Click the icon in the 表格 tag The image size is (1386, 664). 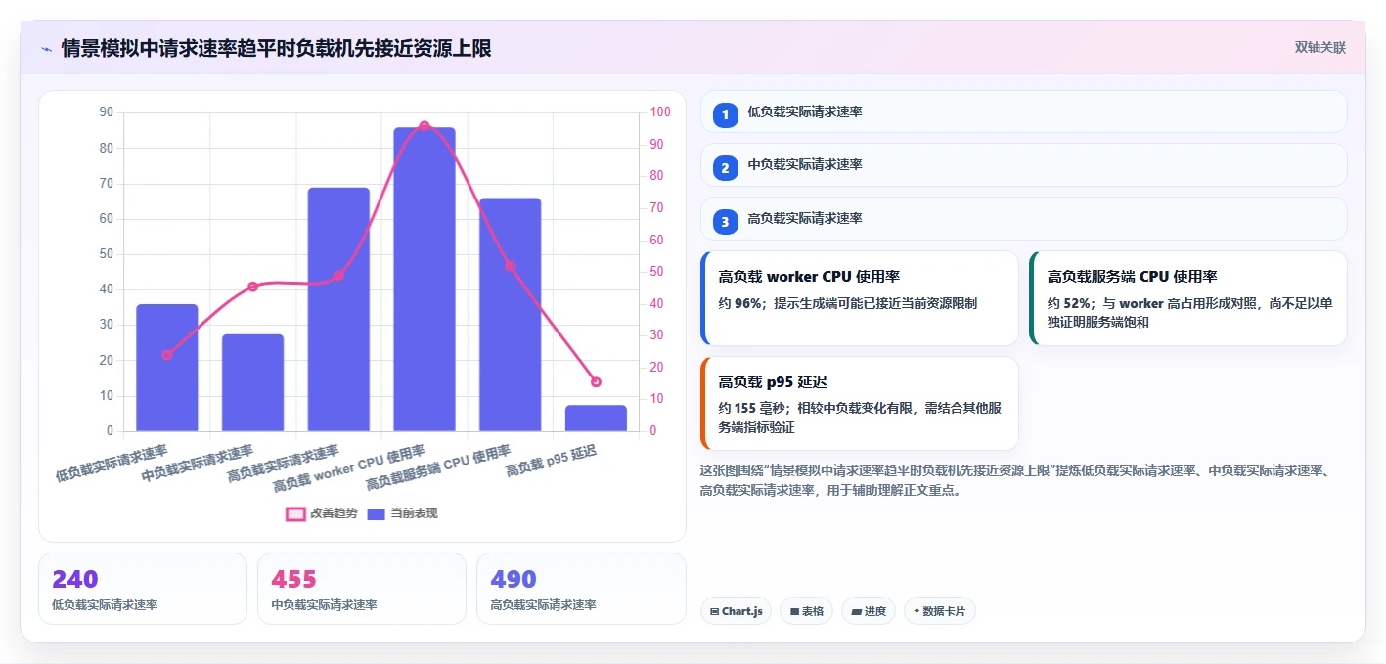click(x=794, y=612)
